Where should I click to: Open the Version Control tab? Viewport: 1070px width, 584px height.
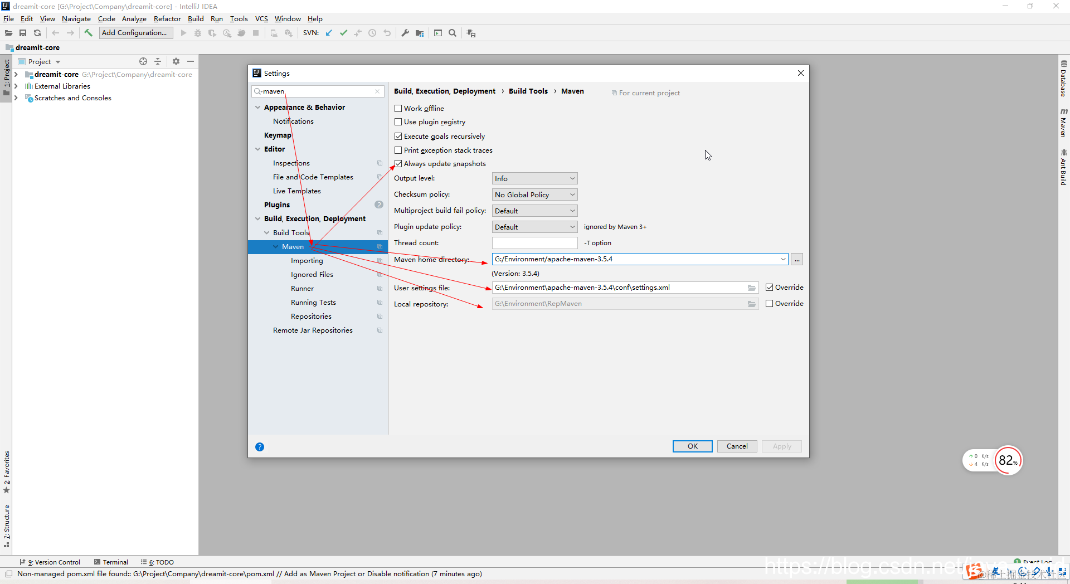pos(50,562)
